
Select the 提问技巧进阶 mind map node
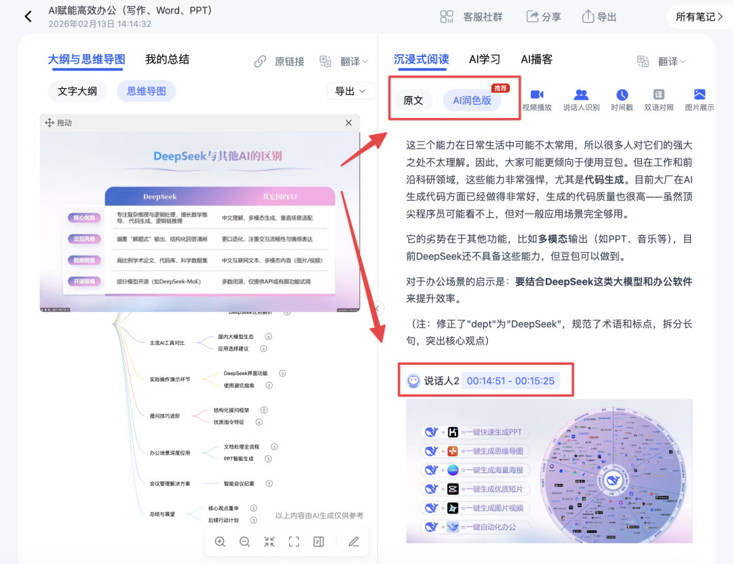164,416
